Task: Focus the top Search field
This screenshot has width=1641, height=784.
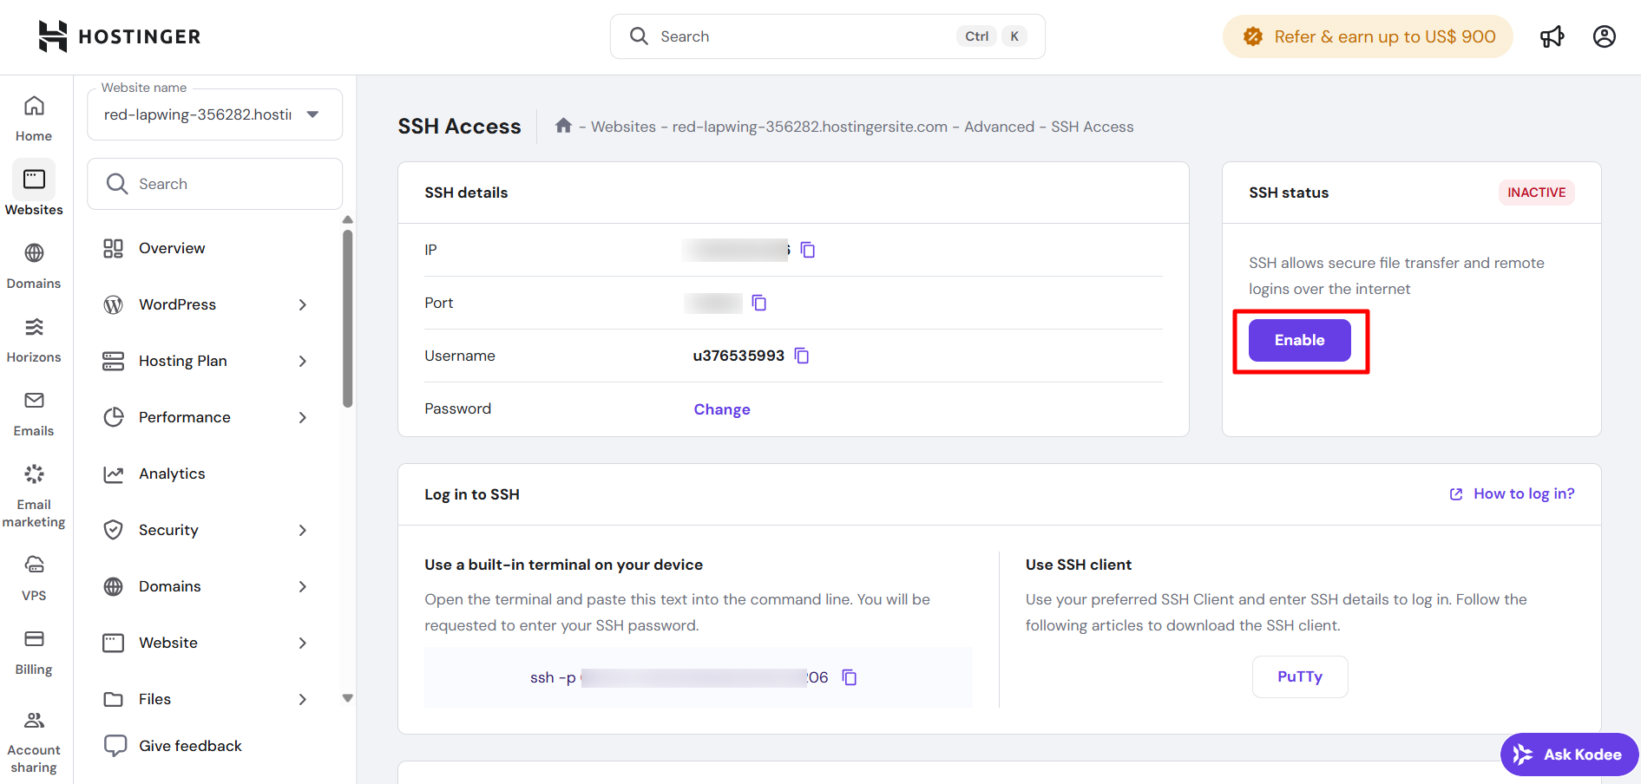Action: tap(827, 36)
